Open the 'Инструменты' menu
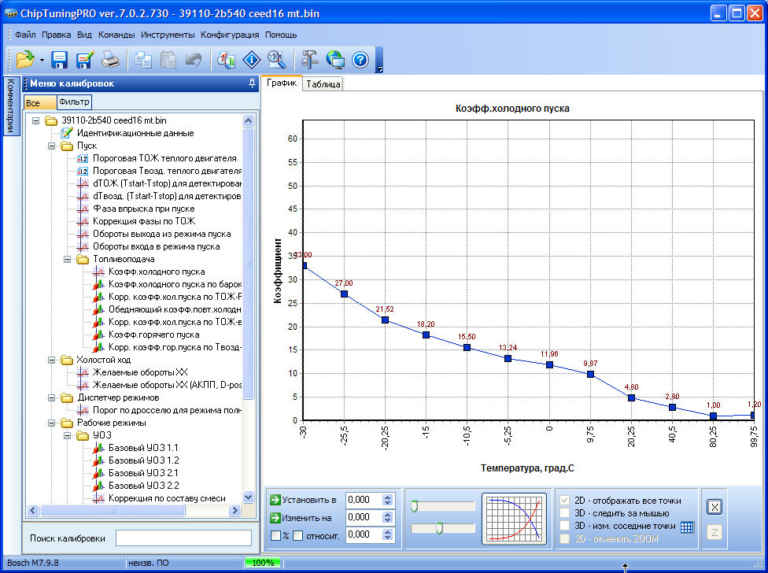This screenshot has height=573, width=768. click(168, 35)
